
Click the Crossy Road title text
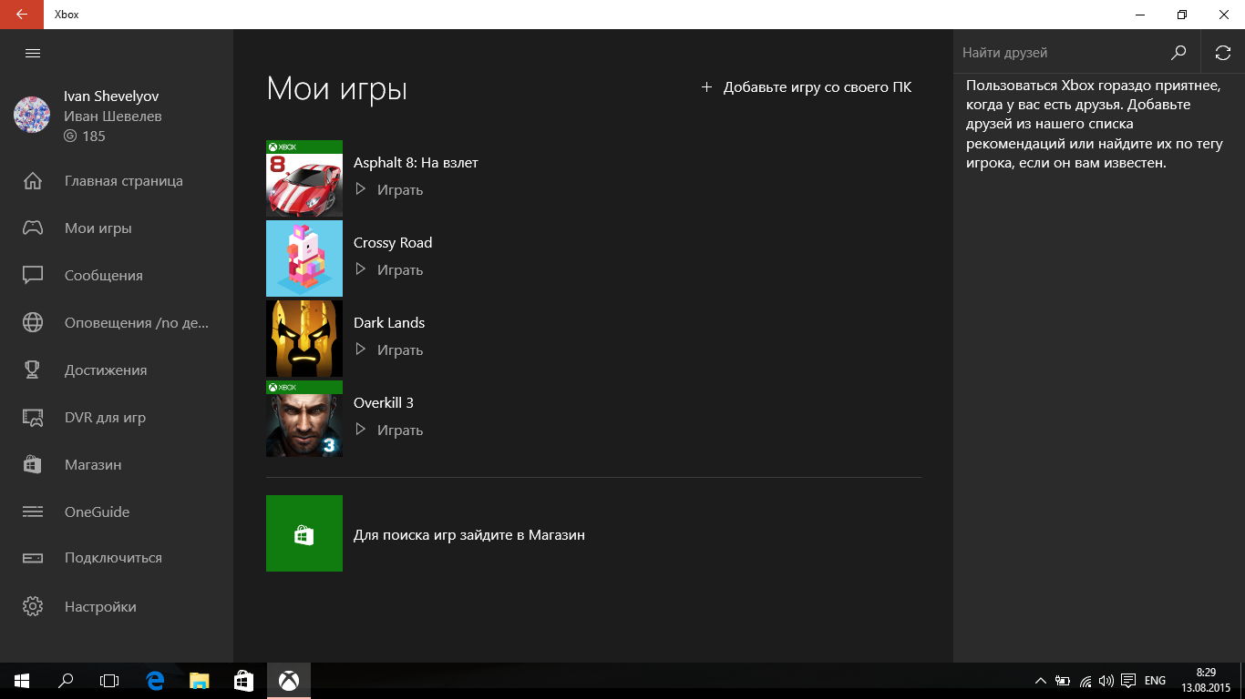coord(393,243)
